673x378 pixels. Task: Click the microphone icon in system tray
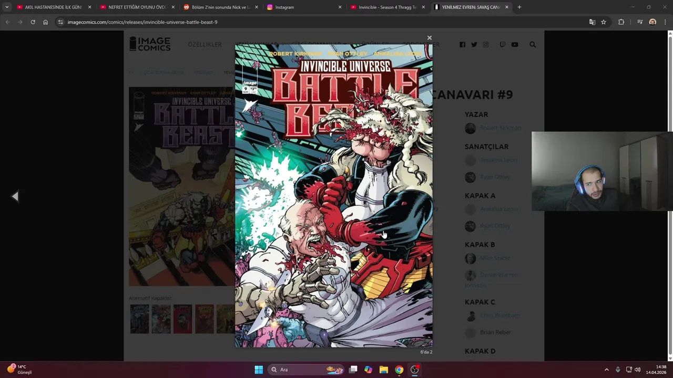click(618, 370)
